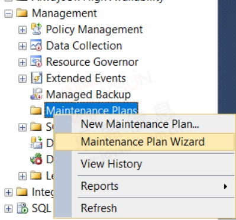
Task: Choose New Maintenance Plan... from context menu
Action: (x=144, y=124)
